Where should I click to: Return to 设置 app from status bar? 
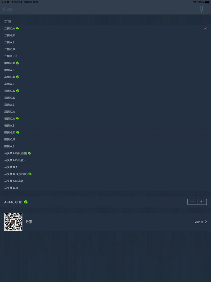5,2
